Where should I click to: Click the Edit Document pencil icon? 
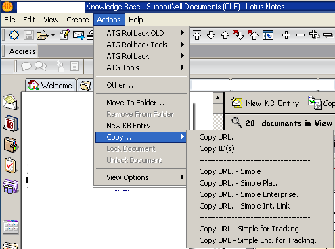[x=64, y=35]
